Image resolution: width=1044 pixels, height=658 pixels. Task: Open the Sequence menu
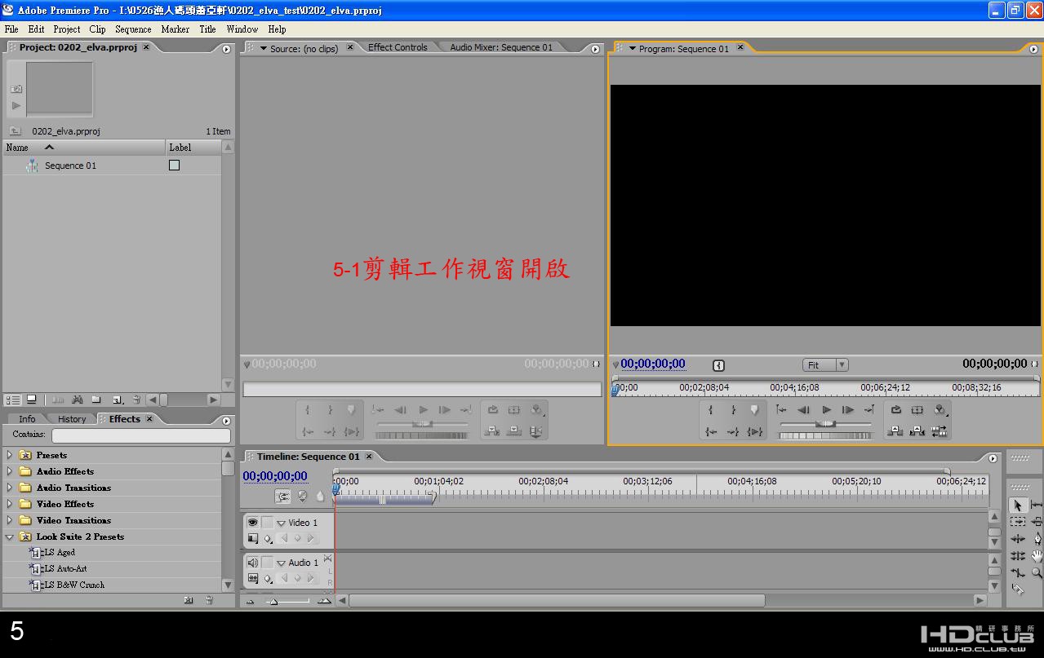133,29
